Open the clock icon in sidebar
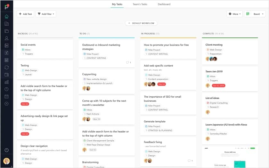The width and height of the screenshot is (269, 168). pos(6,89)
